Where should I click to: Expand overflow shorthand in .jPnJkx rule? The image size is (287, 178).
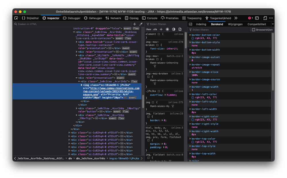(x=165, y=95)
